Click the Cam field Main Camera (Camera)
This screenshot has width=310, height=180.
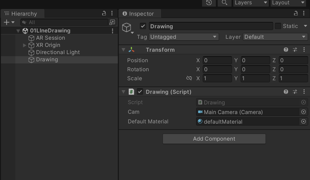(248, 112)
